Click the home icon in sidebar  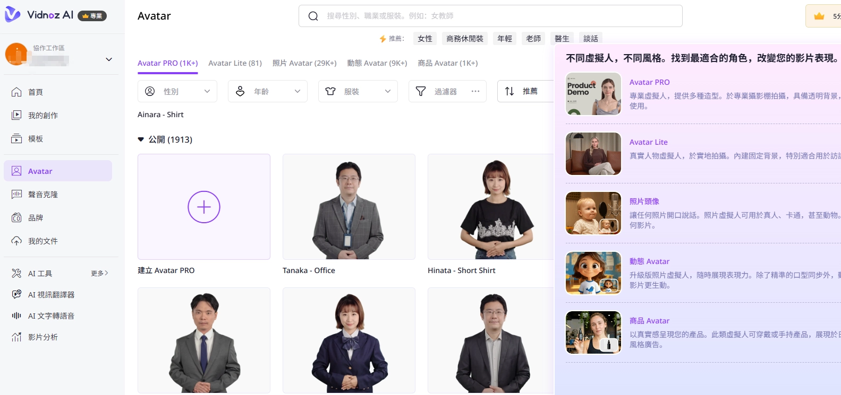(16, 92)
